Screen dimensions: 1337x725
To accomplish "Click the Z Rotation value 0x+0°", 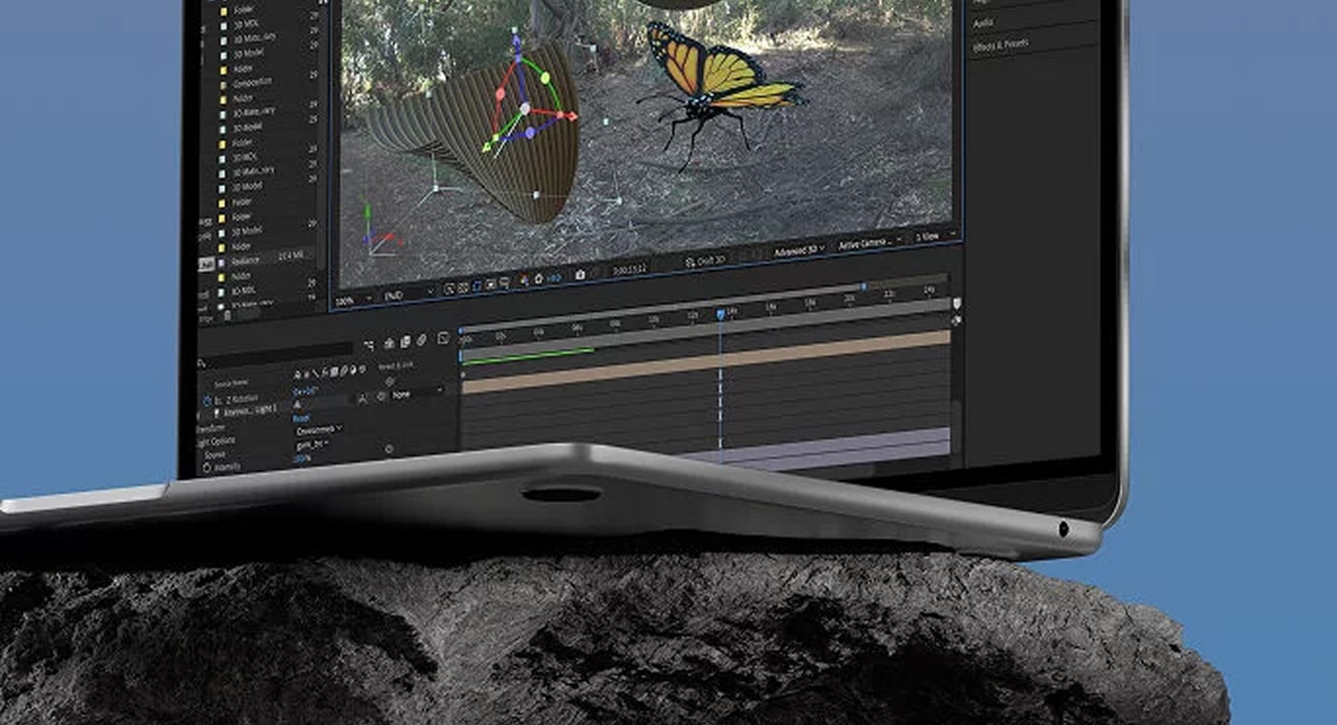I will (x=305, y=390).
